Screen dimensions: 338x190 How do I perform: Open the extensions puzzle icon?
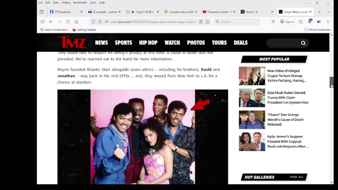pos(301,22)
